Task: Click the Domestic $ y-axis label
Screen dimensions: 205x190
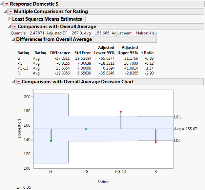Action: [x=20, y=130]
